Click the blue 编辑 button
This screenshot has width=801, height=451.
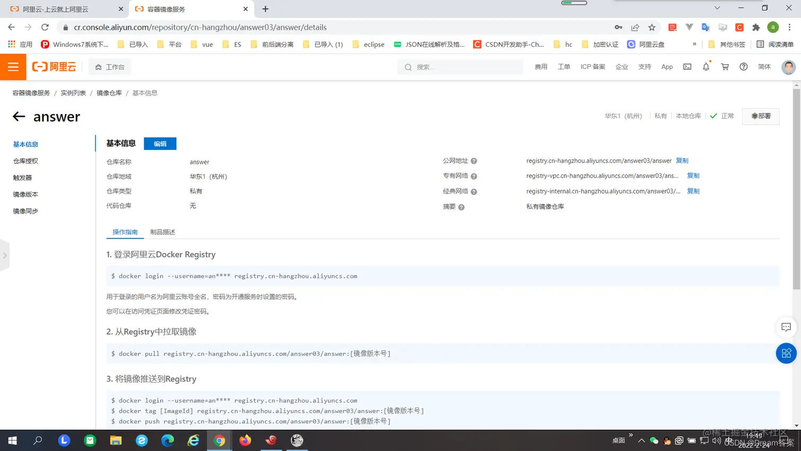[x=160, y=144]
